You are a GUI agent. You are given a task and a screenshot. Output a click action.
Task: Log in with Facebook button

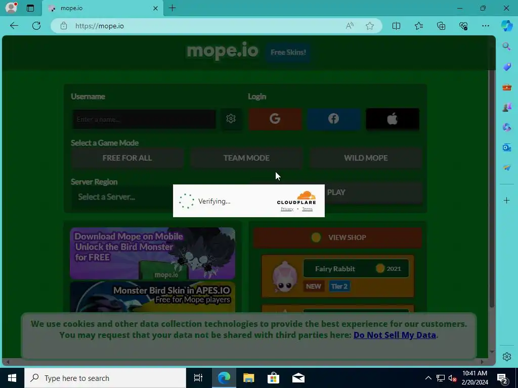click(x=334, y=119)
